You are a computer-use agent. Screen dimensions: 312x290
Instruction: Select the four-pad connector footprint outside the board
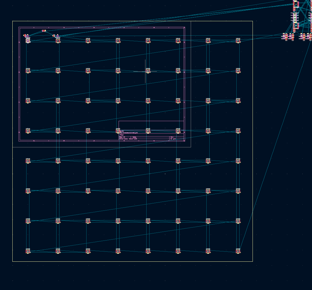[x=295, y=17]
